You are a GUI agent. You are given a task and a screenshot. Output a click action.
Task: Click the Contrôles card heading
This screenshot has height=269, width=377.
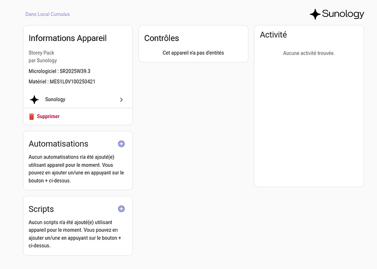[161, 38]
